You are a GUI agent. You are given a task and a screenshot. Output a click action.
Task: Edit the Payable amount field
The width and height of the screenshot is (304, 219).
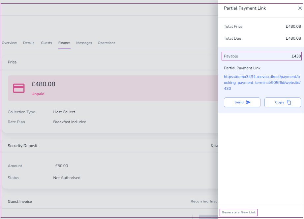[x=261, y=56]
